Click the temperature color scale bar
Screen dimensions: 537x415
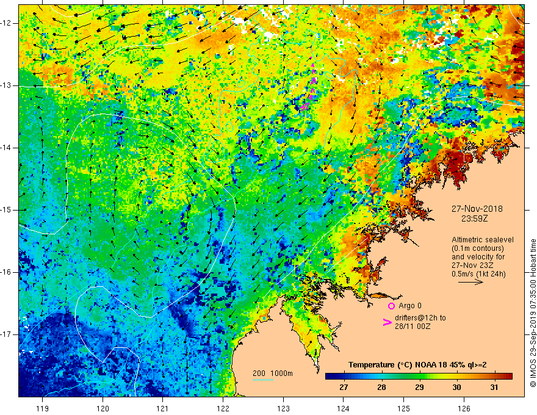pos(419,377)
